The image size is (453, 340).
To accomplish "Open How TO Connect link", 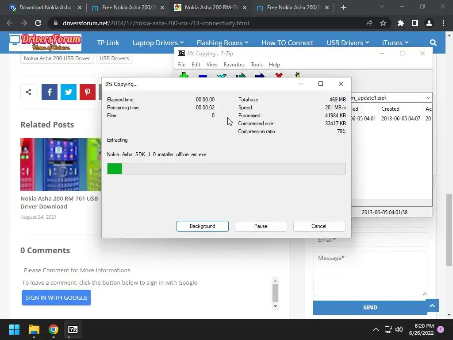I will (x=287, y=43).
